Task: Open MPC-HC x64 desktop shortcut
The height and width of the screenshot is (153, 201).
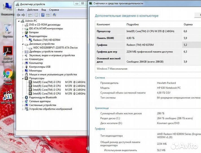Action: tap(8, 97)
